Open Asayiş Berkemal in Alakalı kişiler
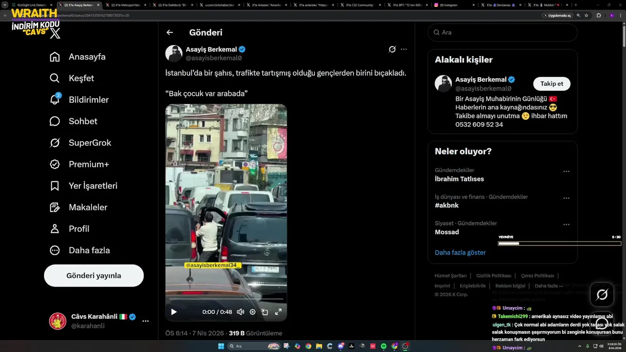Image resolution: width=626 pixels, height=352 pixels. 481,79
